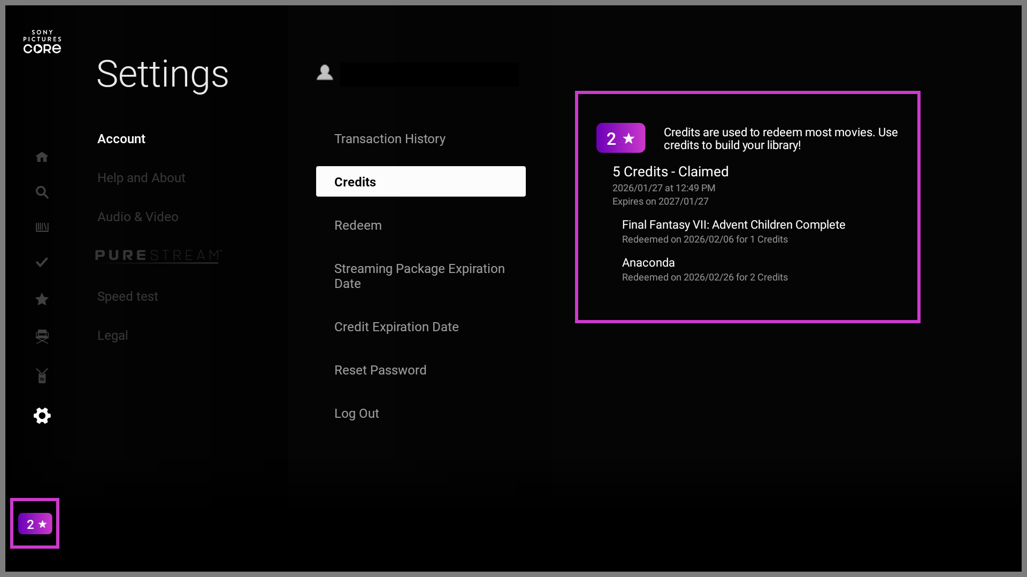Open Help and About settings
The height and width of the screenshot is (577, 1027).
click(141, 178)
